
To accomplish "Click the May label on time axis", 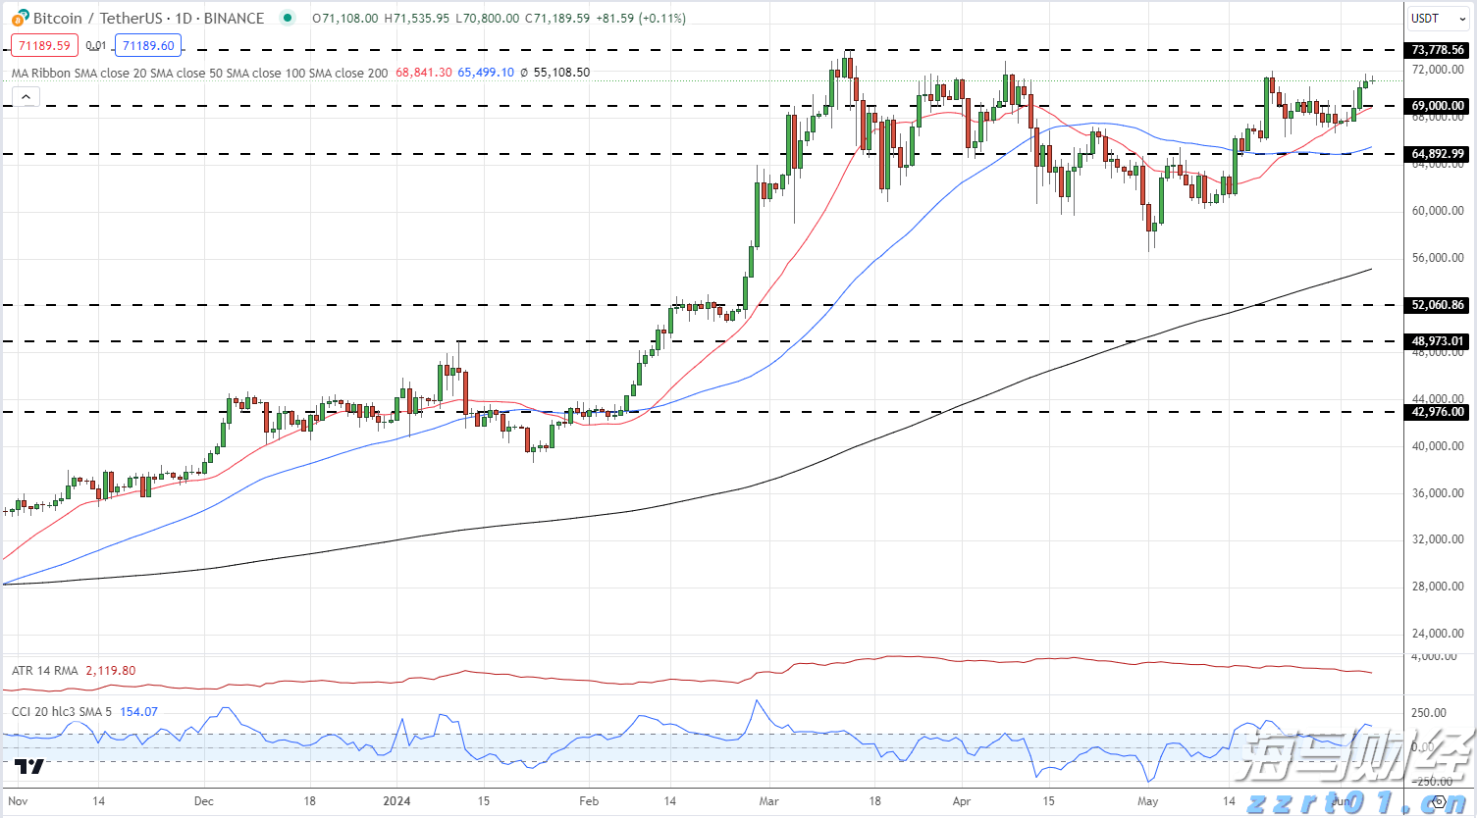I will [x=1147, y=801].
